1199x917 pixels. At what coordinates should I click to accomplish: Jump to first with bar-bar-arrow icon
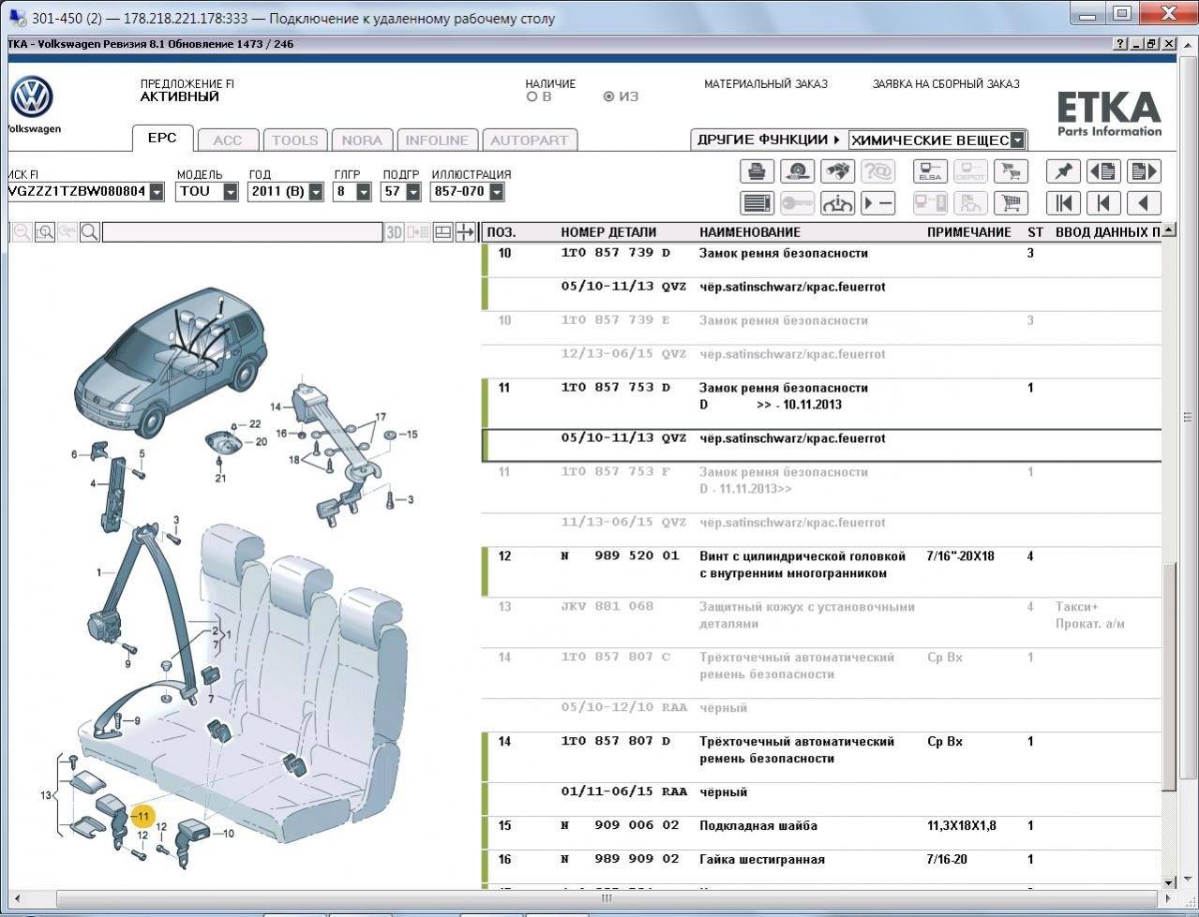pyautogui.click(x=1063, y=203)
